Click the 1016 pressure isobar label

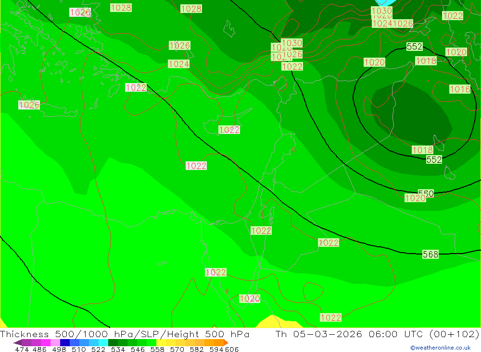[460, 89]
